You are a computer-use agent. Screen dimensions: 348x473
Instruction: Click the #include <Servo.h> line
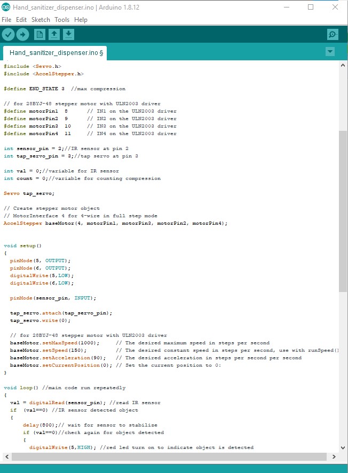[32, 66]
